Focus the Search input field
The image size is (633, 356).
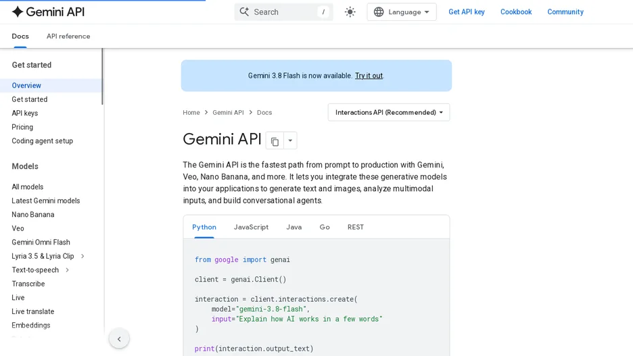(283, 11)
